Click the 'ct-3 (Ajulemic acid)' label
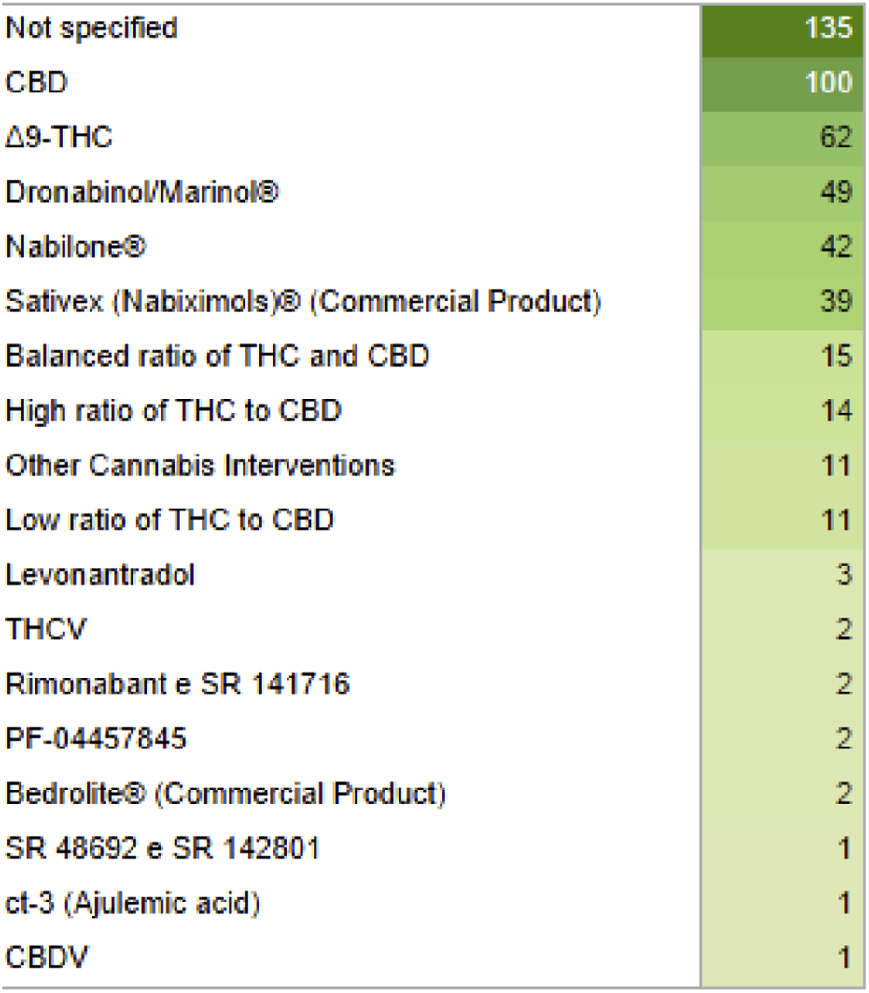 (x=133, y=903)
